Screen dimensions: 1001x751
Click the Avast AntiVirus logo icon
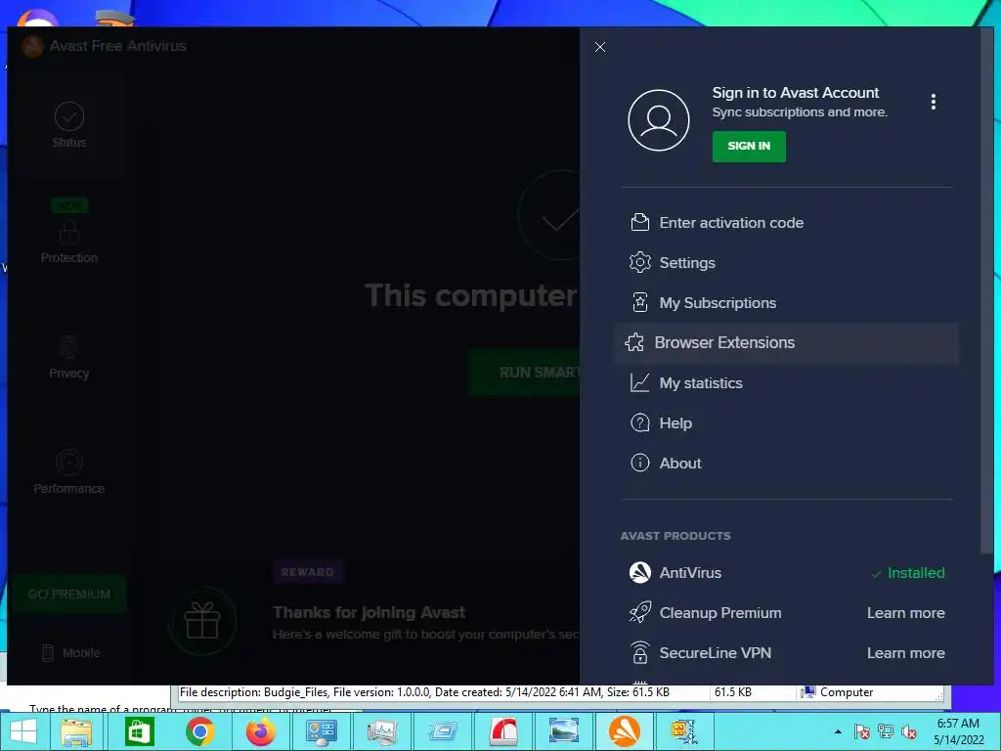pyautogui.click(x=639, y=572)
